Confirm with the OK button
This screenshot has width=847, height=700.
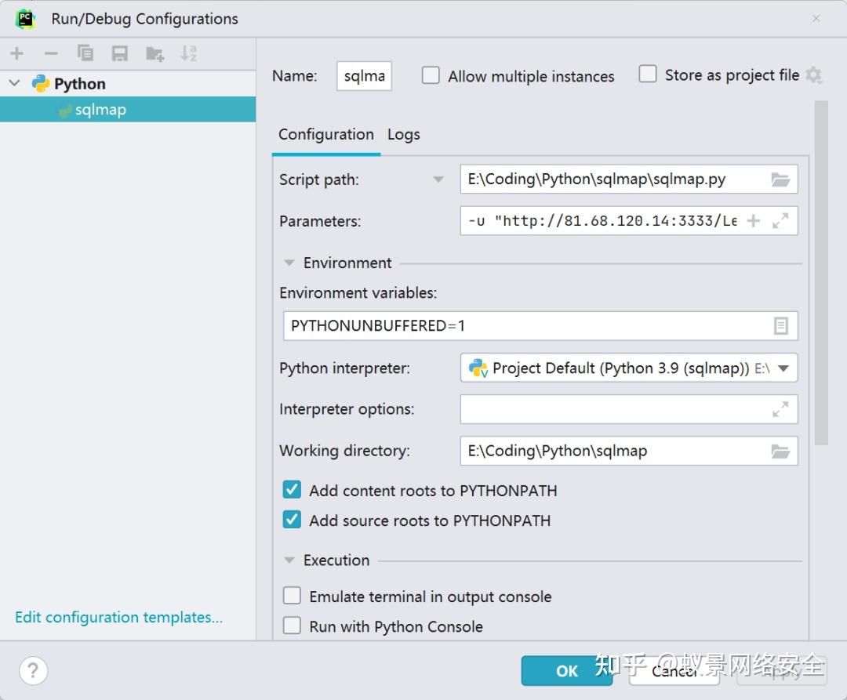coord(566,671)
